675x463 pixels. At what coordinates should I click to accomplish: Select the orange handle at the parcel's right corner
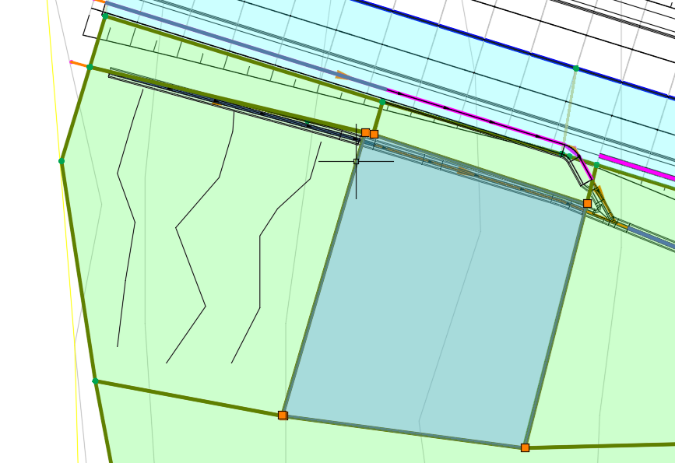pos(587,203)
